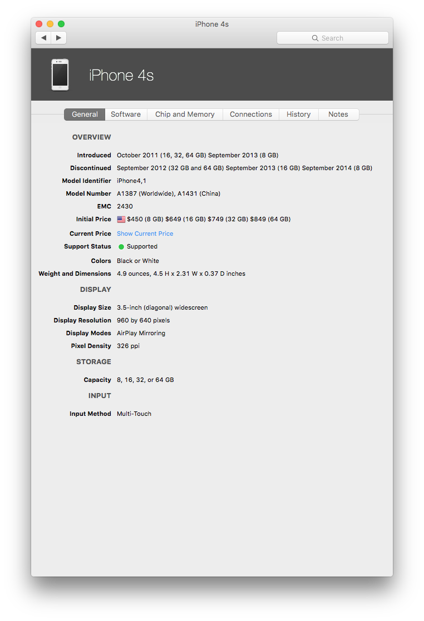Click the Supported status text
Viewport: 424px width, 621px height.
(142, 246)
